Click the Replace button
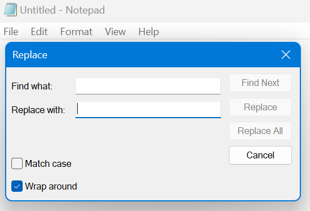The width and height of the screenshot is (310, 211). pyautogui.click(x=260, y=107)
